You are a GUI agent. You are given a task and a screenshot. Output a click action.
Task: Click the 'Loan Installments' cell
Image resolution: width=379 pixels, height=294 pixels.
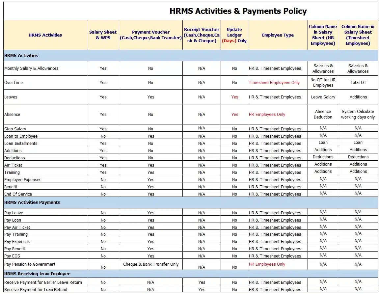pyautogui.click(x=45, y=143)
